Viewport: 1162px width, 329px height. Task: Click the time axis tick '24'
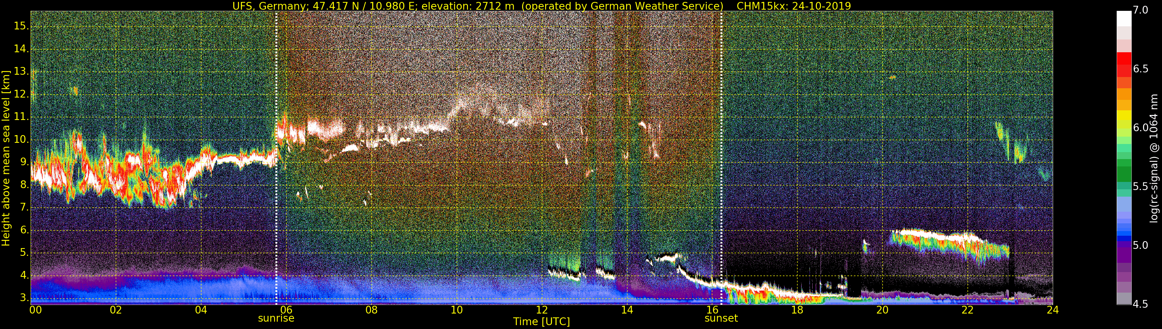pyautogui.click(x=1052, y=310)
